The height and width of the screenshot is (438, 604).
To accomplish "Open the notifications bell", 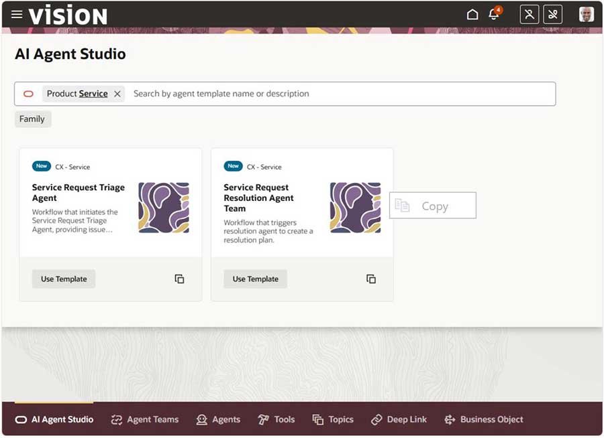I will [494, 14].
